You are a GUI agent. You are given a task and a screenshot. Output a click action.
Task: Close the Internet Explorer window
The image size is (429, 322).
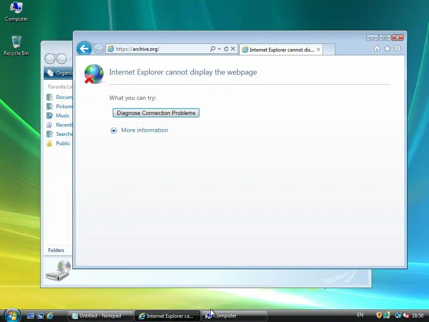click(x=398, y=37)
